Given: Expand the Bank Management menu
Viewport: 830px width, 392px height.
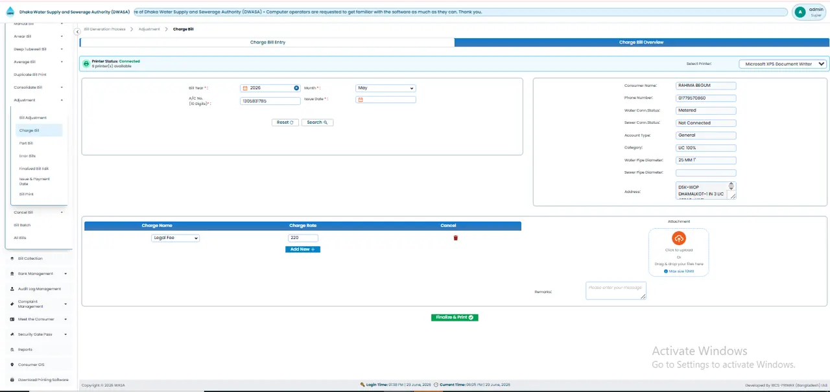Looking at the screenshot, I should [x=38, y=274].
